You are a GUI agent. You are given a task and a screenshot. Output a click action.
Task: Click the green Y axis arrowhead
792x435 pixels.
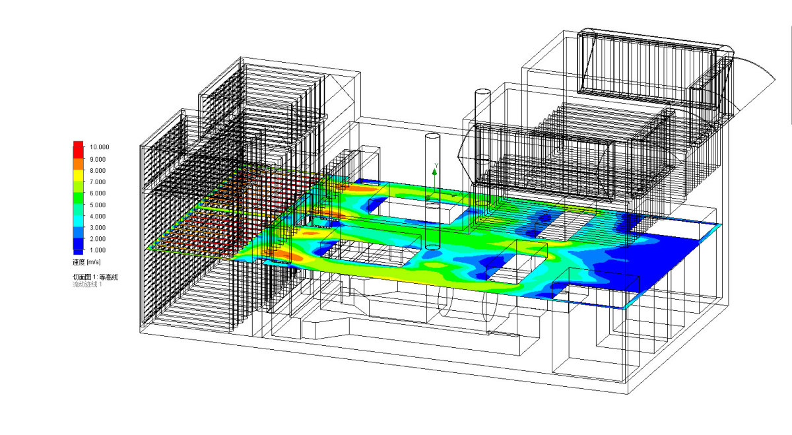click(x=434, y=172)
